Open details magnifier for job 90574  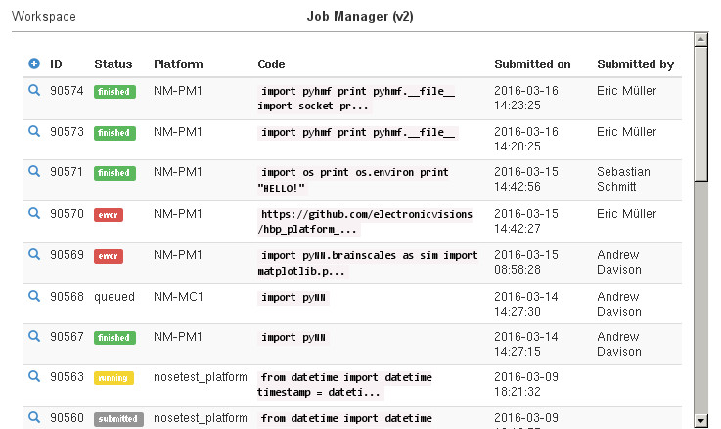click(x=34, y=90)
